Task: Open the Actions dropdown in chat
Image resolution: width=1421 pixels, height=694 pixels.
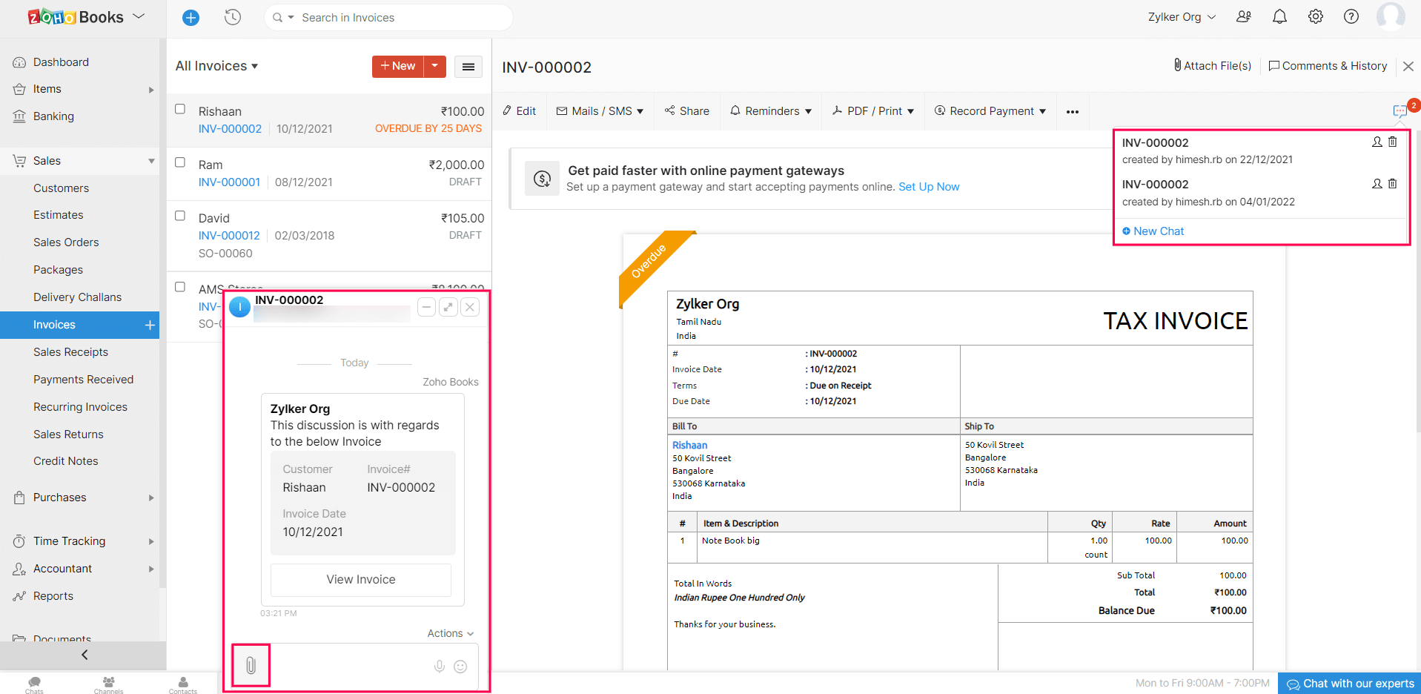Action: point(450,633)
